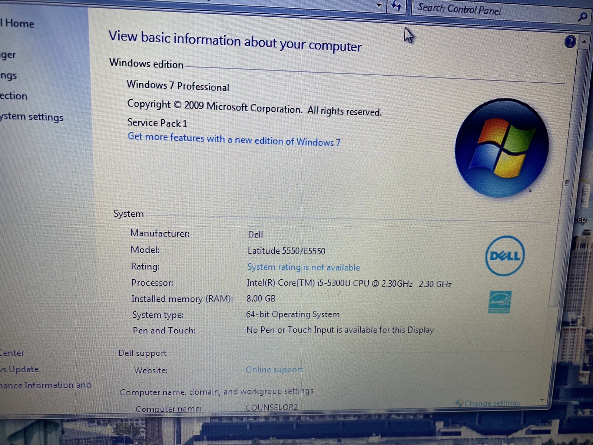Open the Online support link
593x445 pixels.
click(274, 370)
